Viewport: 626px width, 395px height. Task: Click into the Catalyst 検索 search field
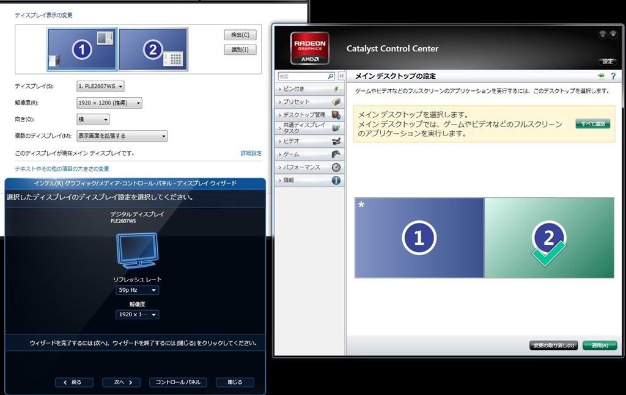click(x=301, y=76)
